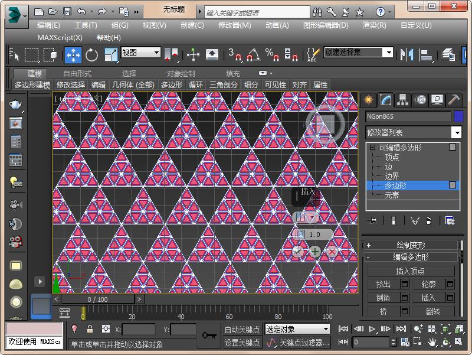Click the Pin Stack icon
Viewport: 472px width, 355px height.
click(373, 221)
